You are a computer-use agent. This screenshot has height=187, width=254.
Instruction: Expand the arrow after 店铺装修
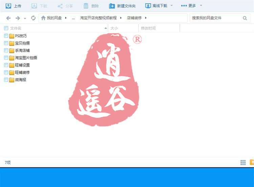click(x=146, y=18)
